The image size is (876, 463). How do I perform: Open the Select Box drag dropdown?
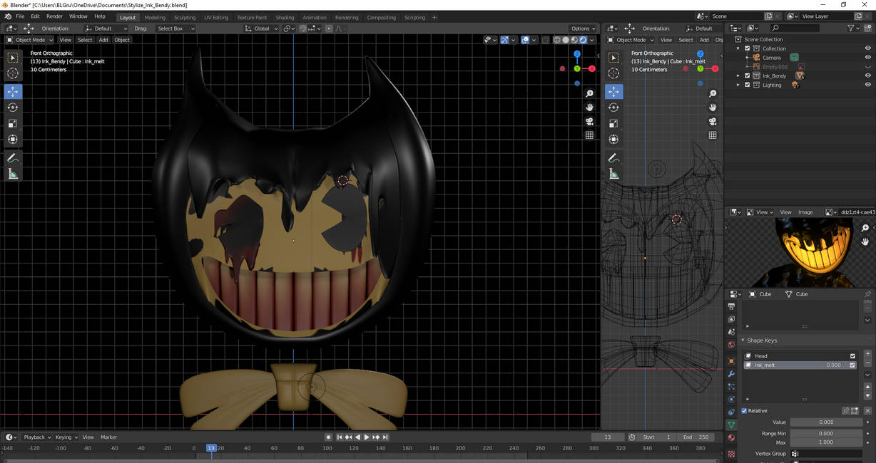[x=171, y=28]
